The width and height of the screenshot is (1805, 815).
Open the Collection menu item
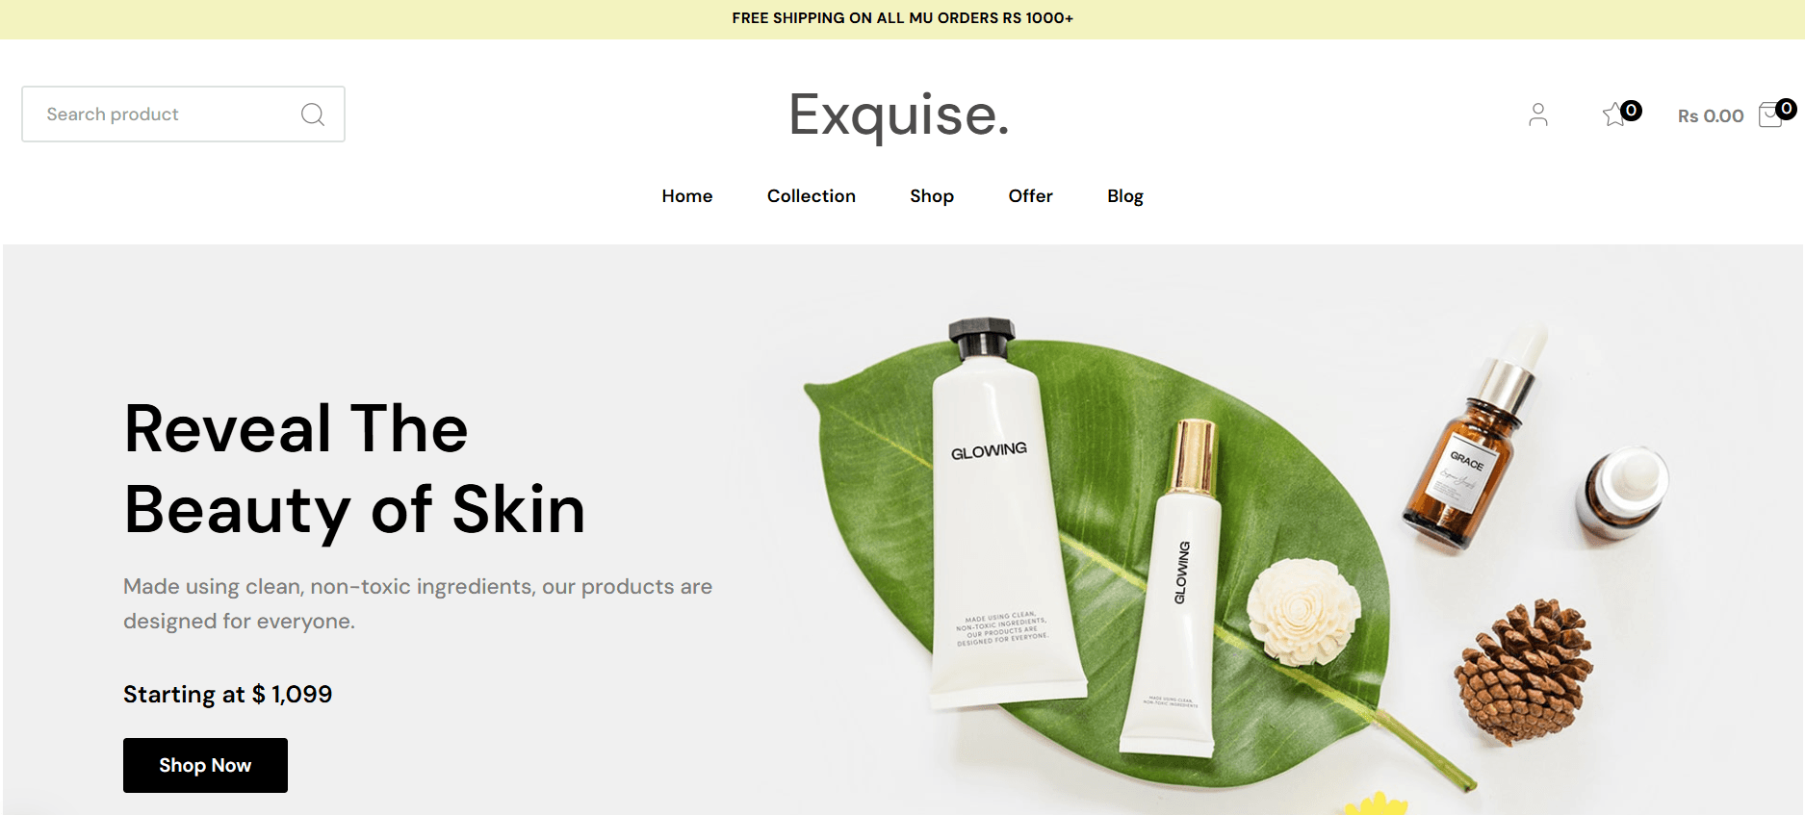point(812,196)
